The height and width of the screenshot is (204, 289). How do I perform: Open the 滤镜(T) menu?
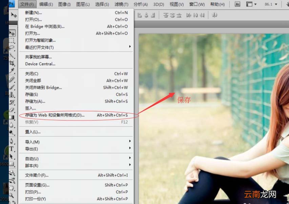121,4
